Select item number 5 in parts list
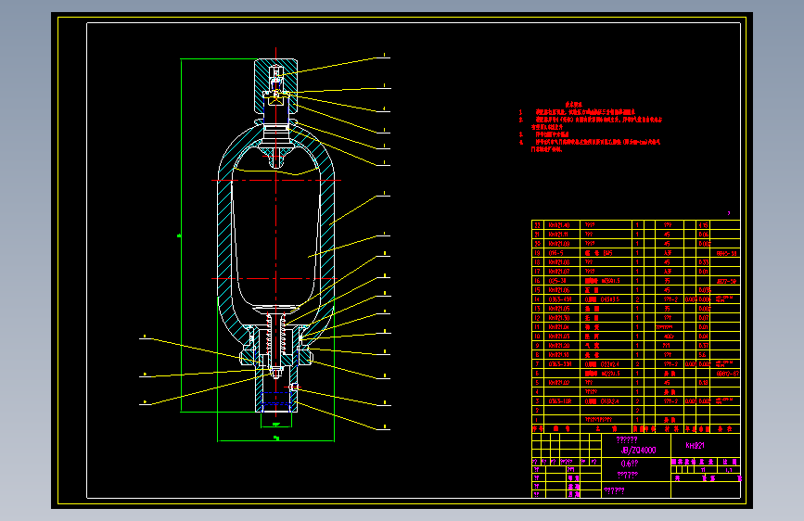Screen dimensions: 804x521 (537, 382)
